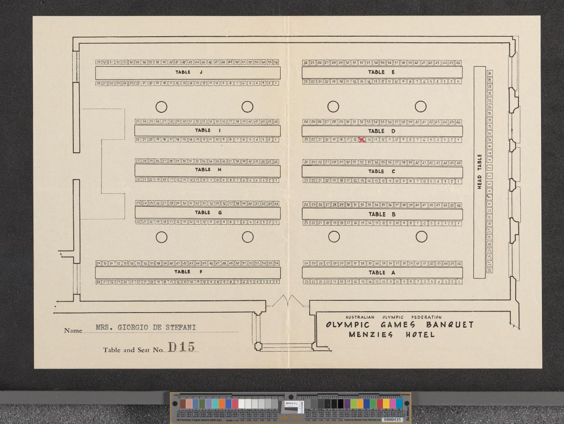Image resolution: width=564 pixels, height=424 pixels.
Task: Click seat 1 at Table C
Action: 458,181
